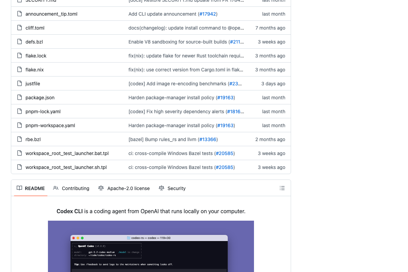Switch to the Contributing tab
This screenshot has height=272, width=408.
click(x=71, y=188)
